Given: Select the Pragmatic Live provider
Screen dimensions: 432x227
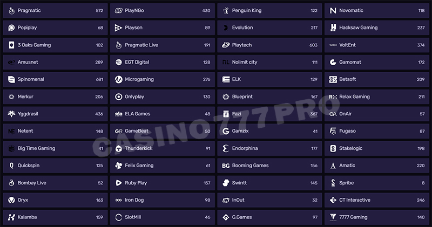Looking at the screenshot, I should [x=163, y=45].
